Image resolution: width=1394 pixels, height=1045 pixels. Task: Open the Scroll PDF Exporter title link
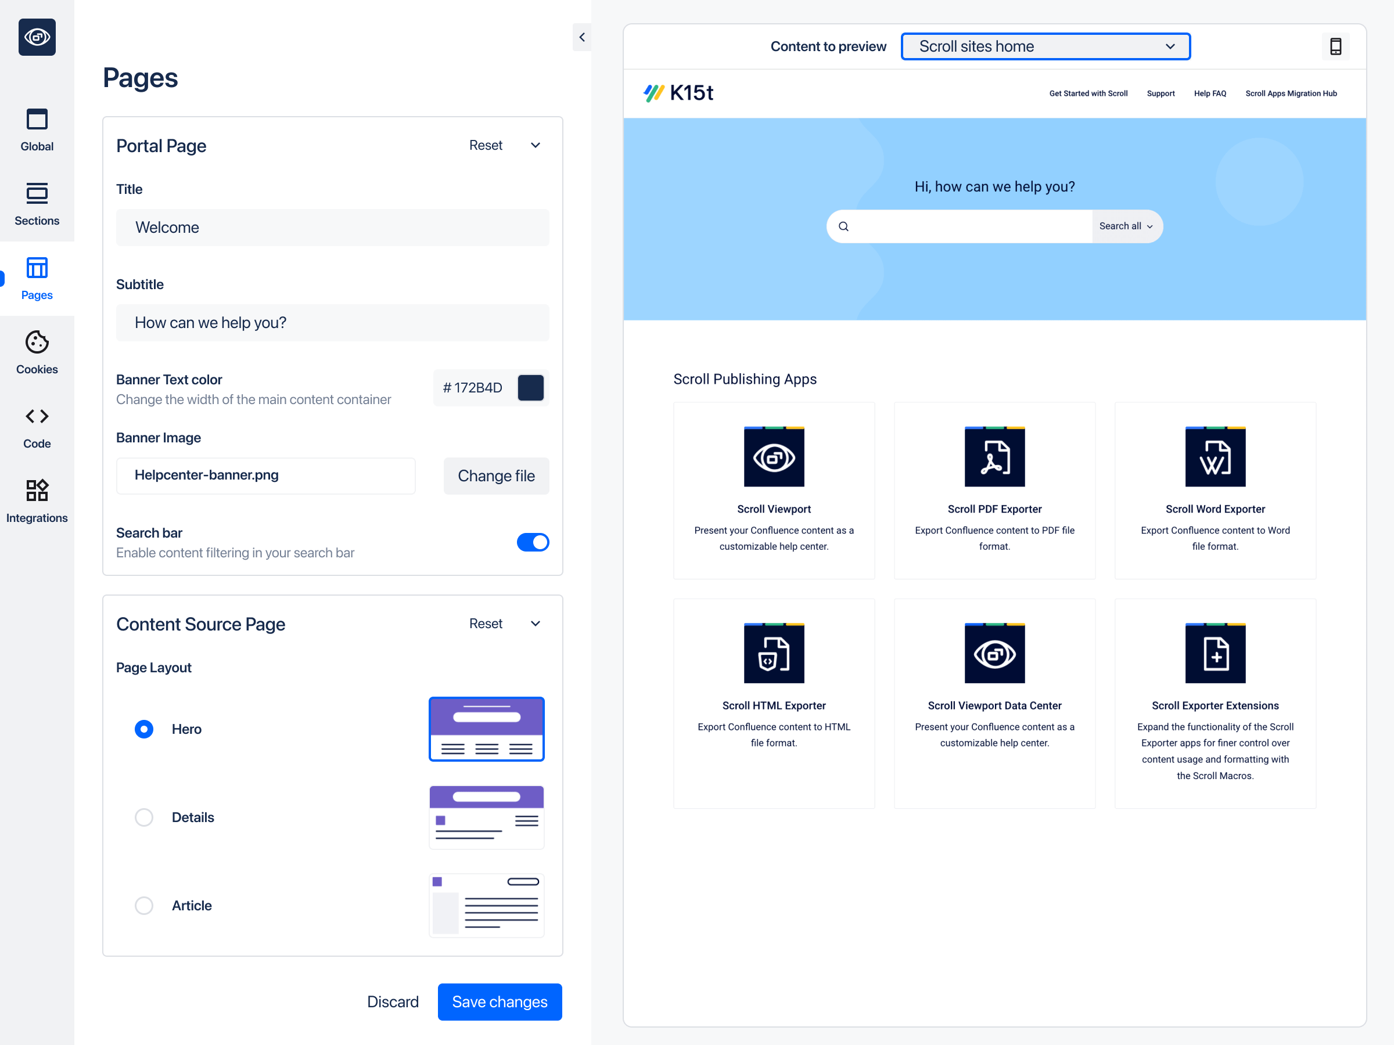click(994, 509)
